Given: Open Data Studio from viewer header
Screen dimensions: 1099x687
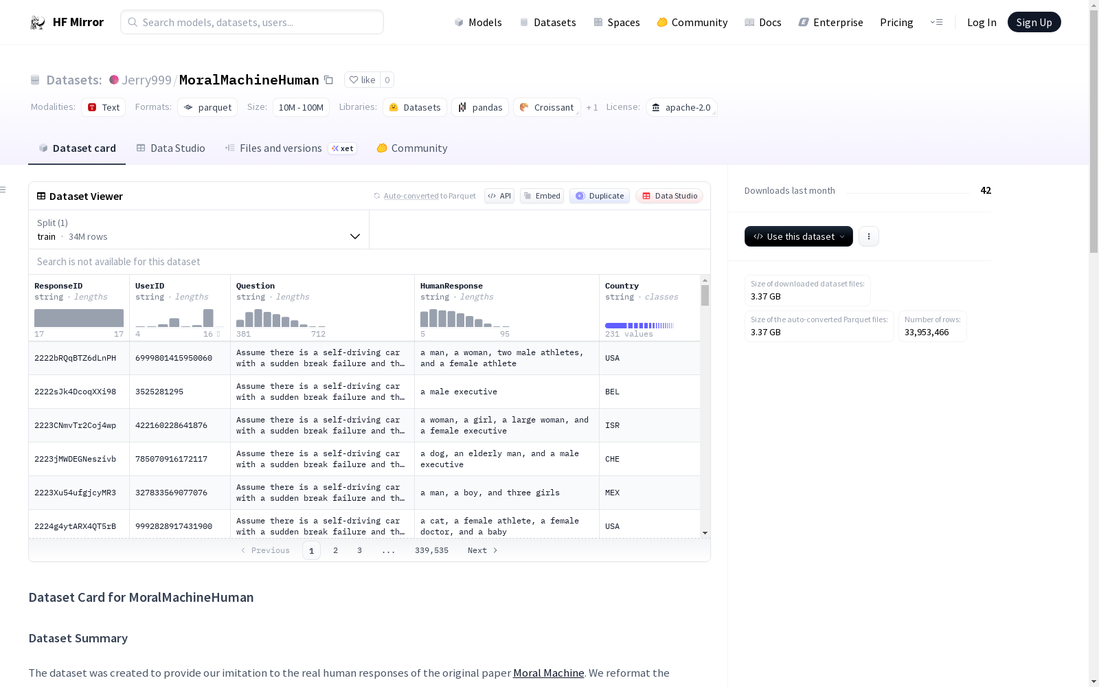Looking at the screenshot, I should point(670,196).
